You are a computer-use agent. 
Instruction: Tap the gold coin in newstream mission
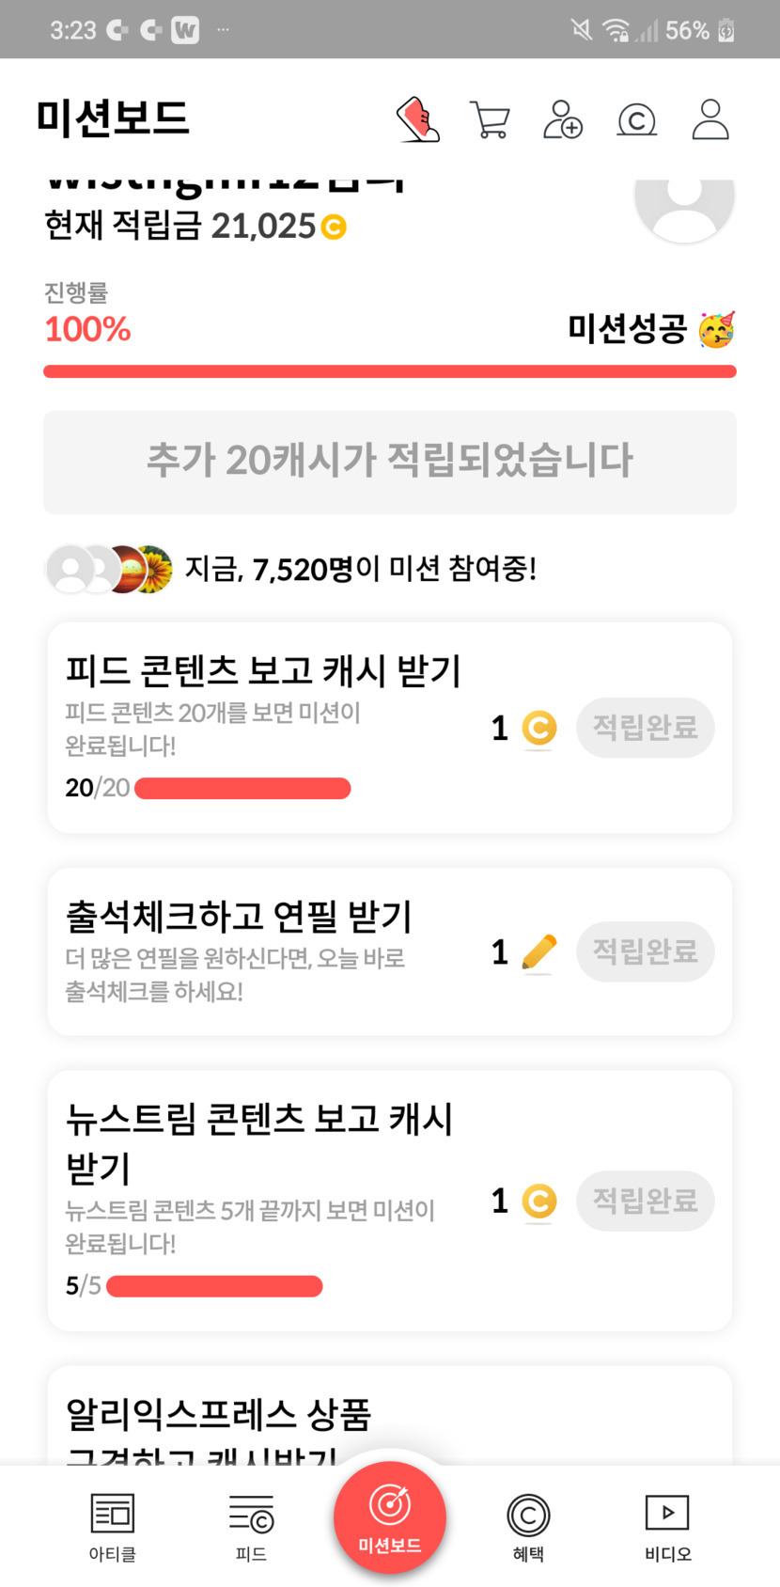539,1201
